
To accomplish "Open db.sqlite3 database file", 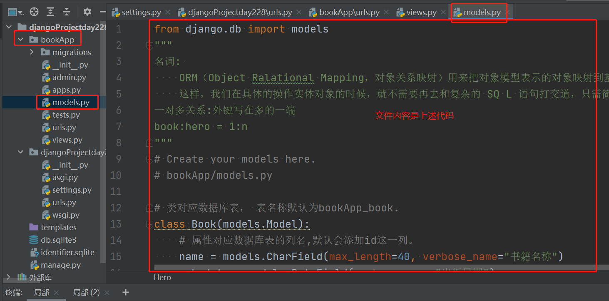I will pyautogui.click(x=58, y=240).
